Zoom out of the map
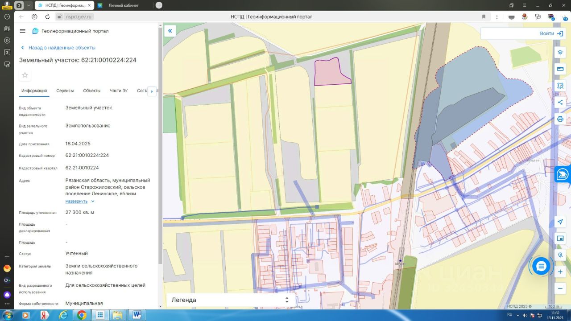The image size is (571, 321). coord(560,288)
